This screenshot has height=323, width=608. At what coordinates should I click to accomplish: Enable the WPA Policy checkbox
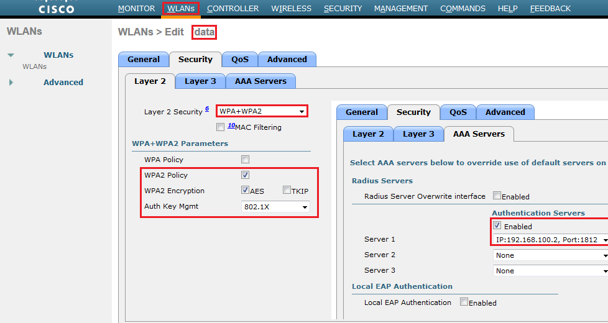(245, 160)
